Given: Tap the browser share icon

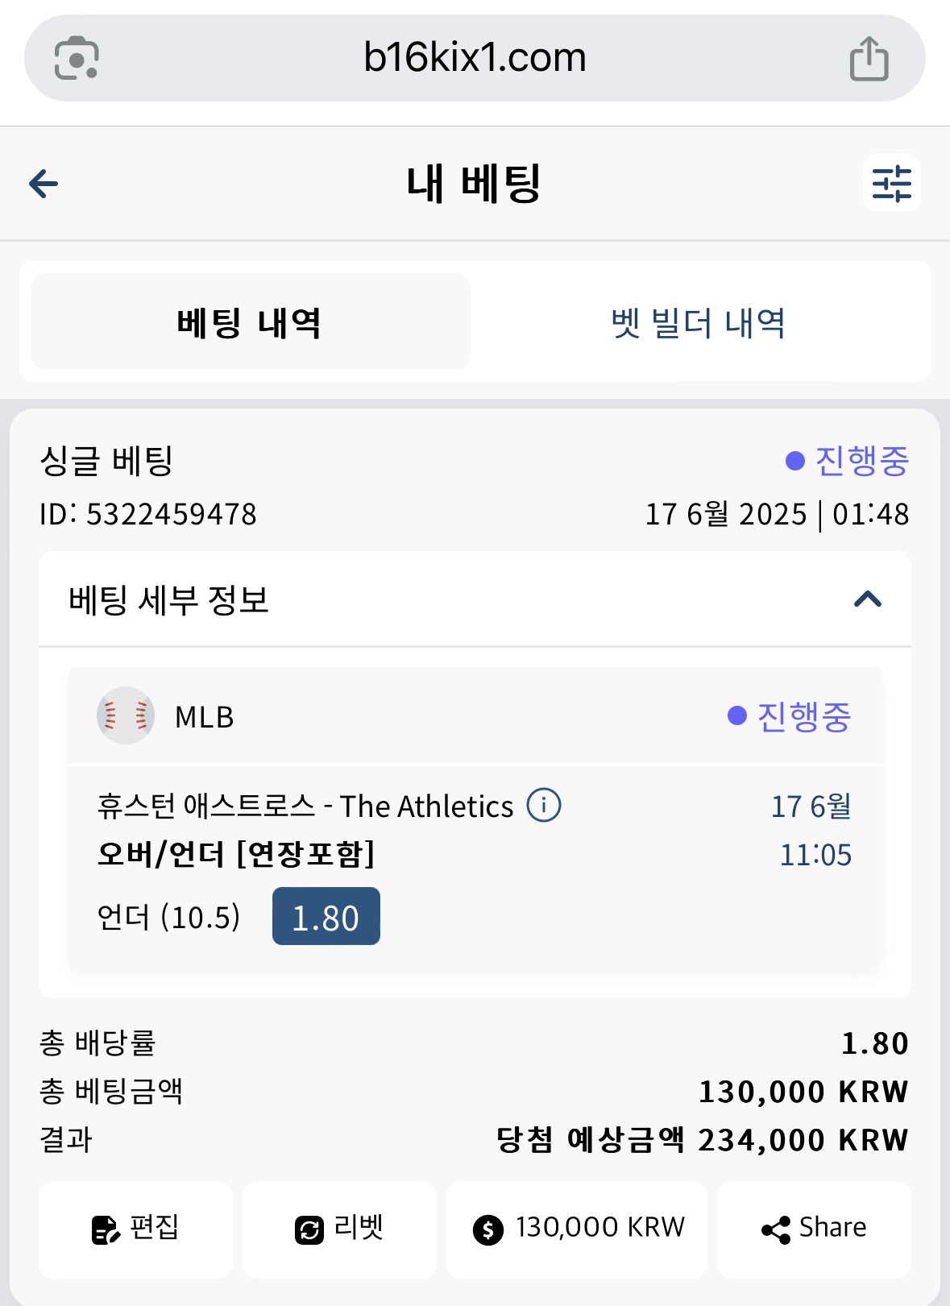Looking at the screenshot, I should click(869, 58).
